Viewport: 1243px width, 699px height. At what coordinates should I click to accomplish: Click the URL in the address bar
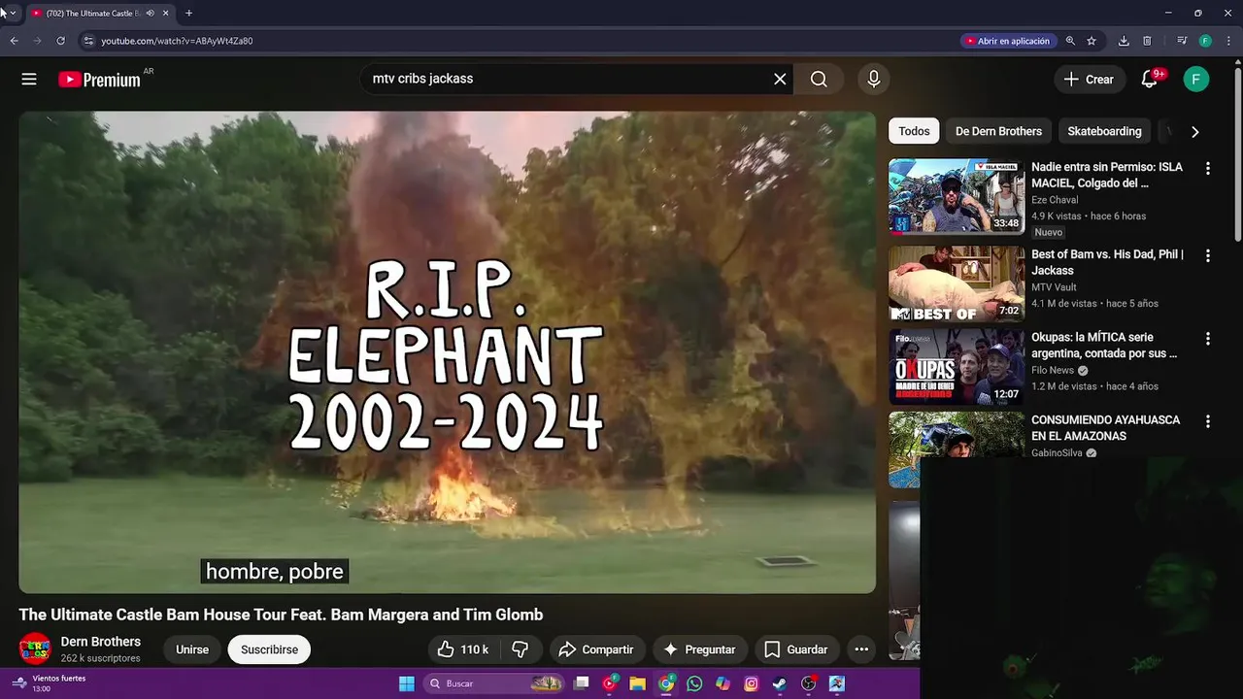177,41
